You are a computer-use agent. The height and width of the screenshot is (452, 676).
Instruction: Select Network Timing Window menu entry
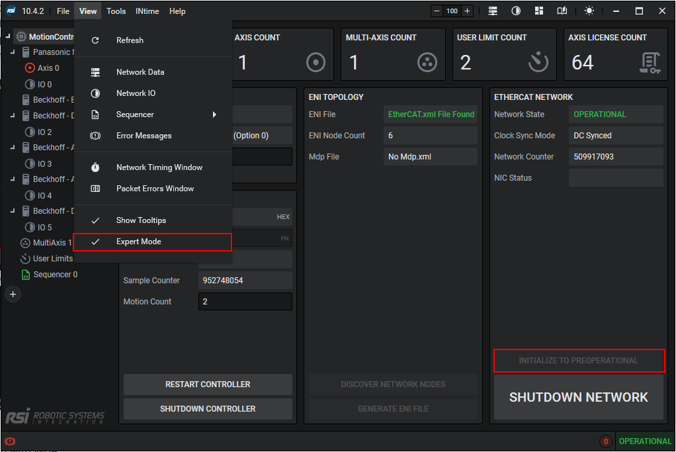pyautogui.click(x=159, y=167)
